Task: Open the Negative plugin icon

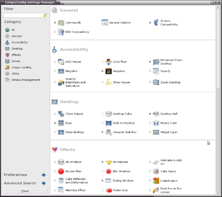Action: click(x=109, y=71)
